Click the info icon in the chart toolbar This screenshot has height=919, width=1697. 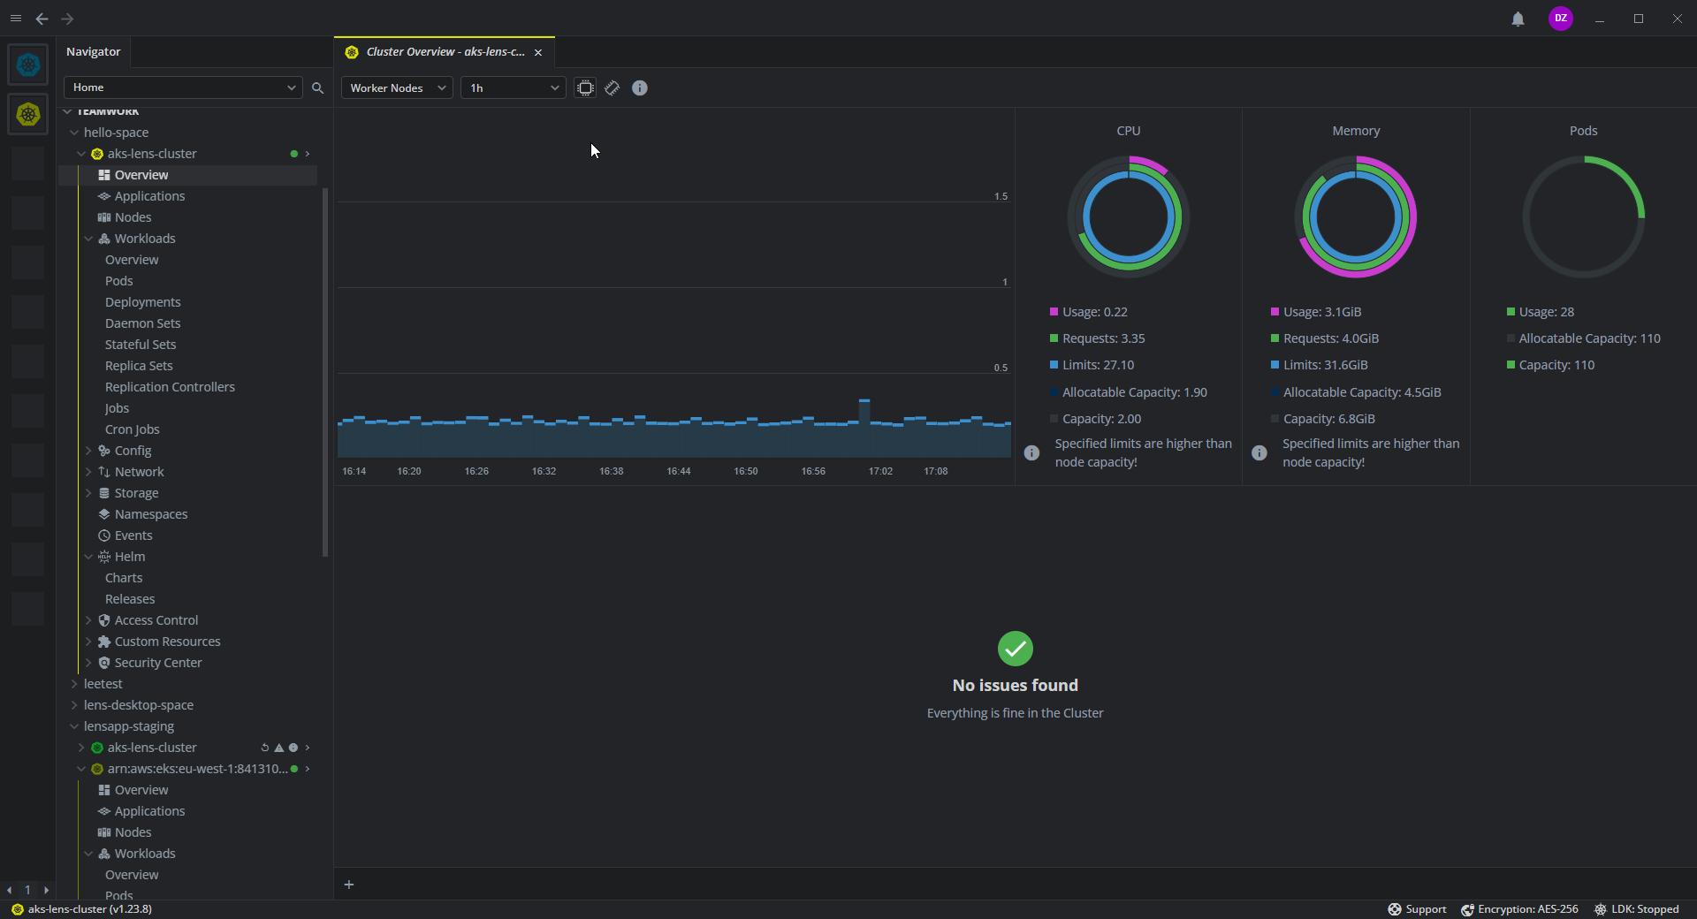639,87
